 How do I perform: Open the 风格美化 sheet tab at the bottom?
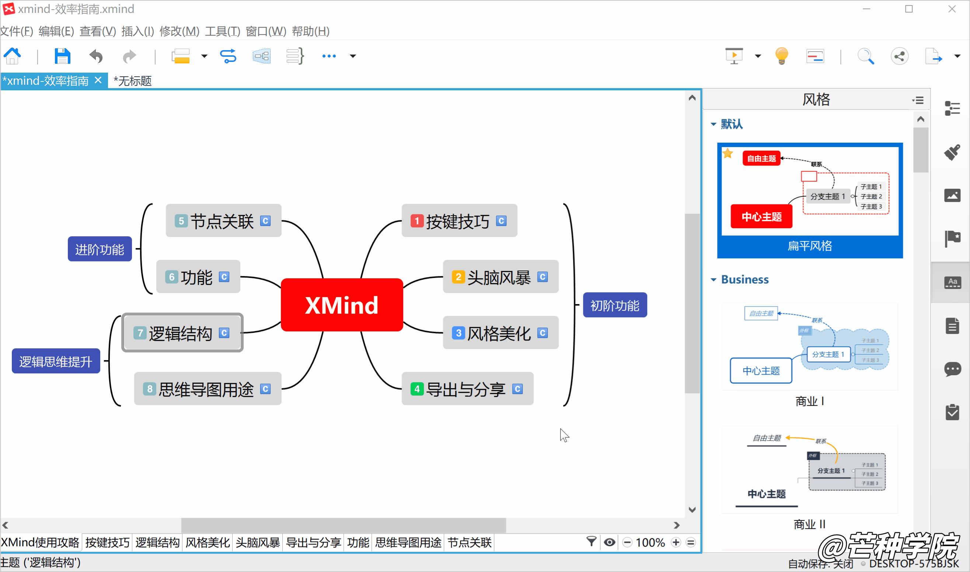pos(207,543)
